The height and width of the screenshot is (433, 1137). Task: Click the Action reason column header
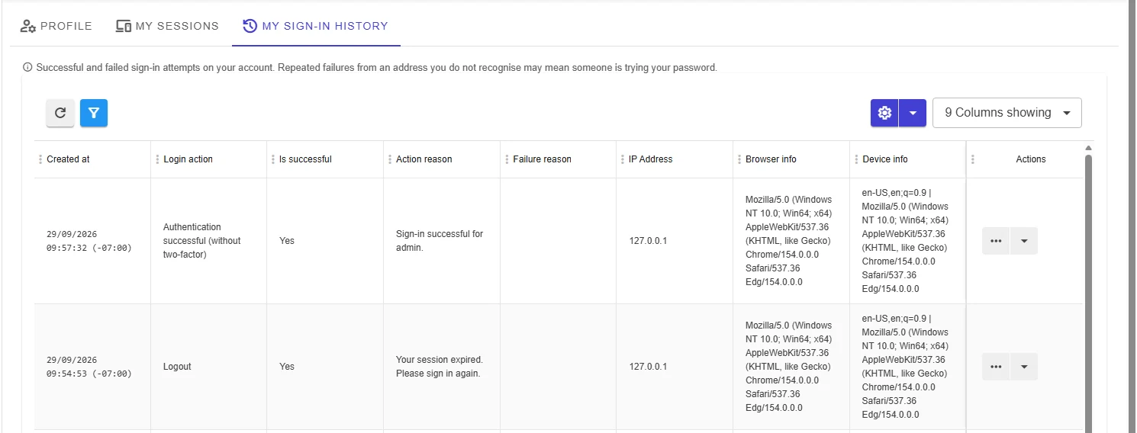click(x=424, y=159)
